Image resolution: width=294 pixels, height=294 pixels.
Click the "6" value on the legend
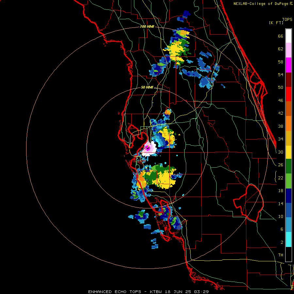point(282,229)
